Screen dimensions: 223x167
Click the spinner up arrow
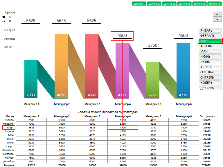[x=217, y=14]
